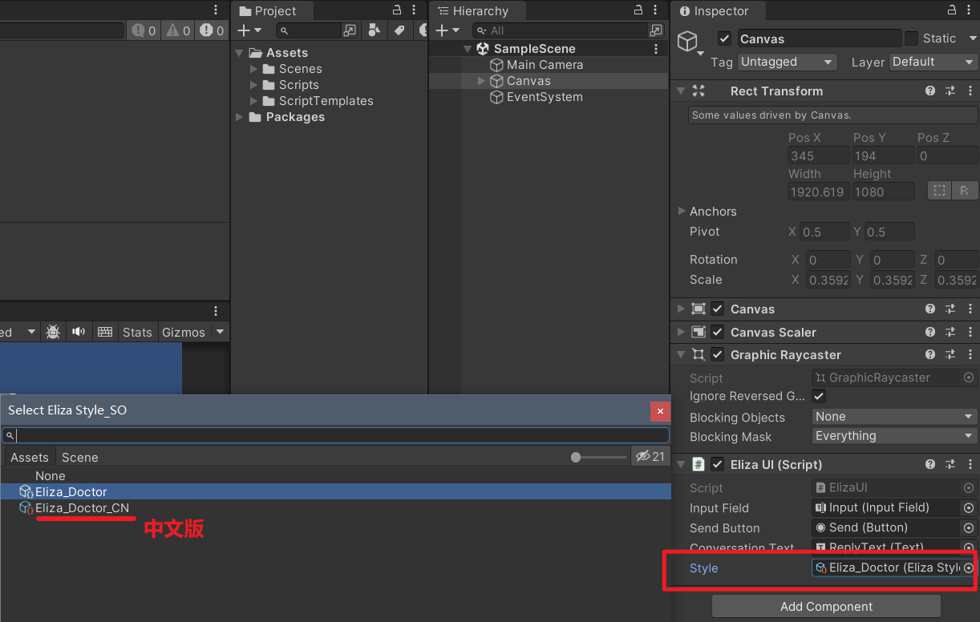Image resolution: width=980 pixels, height=622 pixels.
Task: Select EventSystem in Hierarchy
Action: (x=545, y=97)
